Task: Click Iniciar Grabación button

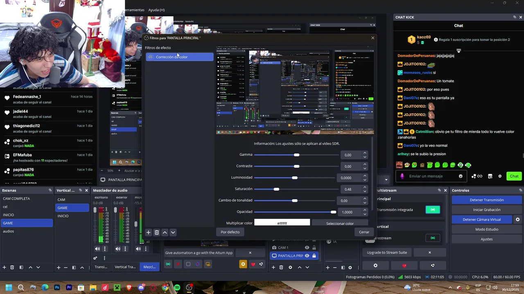Action: (x=487, y=209)
